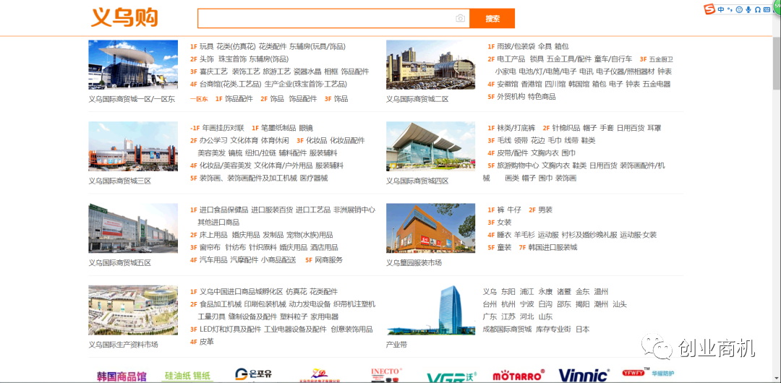The width and height of the screenshot is (781, 383).
Task: Click the Sogou microphone voice input icon
Action: (x=748, y=9)
